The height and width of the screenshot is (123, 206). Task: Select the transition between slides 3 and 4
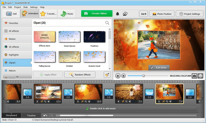coord(109,94)
